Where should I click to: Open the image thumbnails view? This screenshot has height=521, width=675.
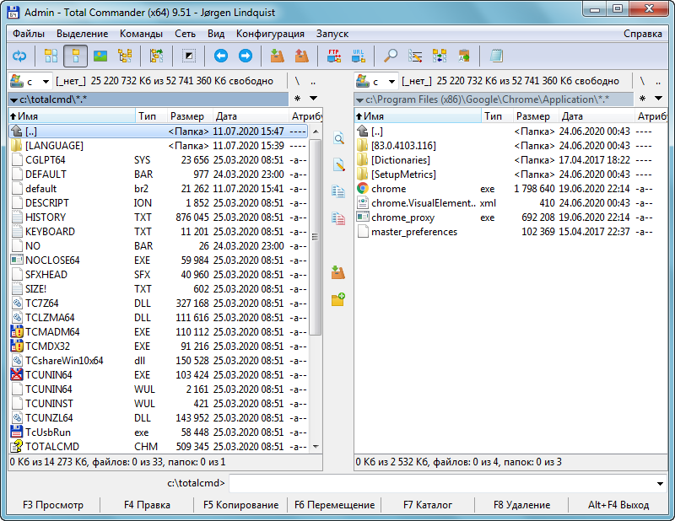point(100,56)
